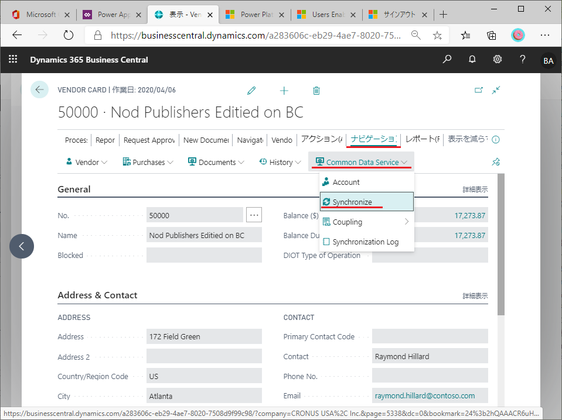This screenshot has width=562, height=420.
Task: Open the Balance ($) value 17,273.87
Action: (469, 215)
